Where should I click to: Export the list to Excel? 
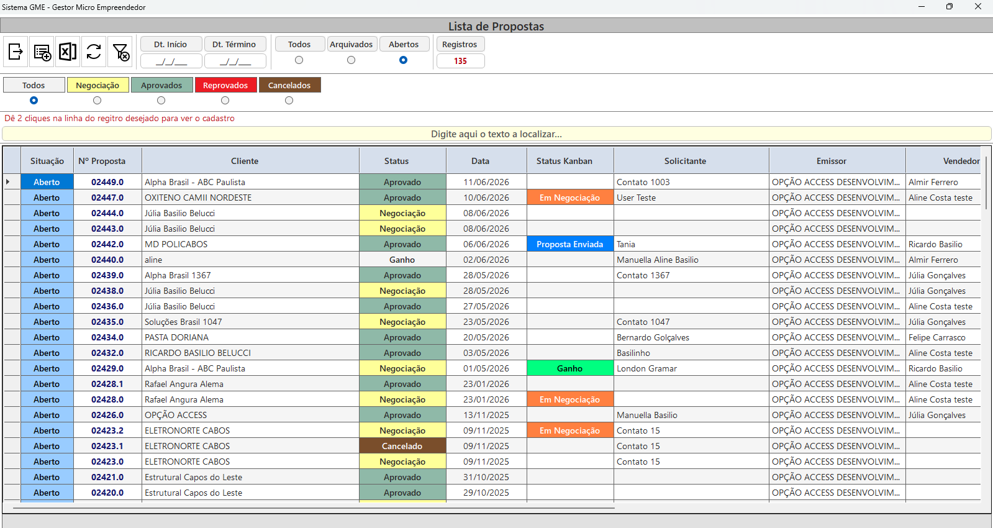click(68, 52)
